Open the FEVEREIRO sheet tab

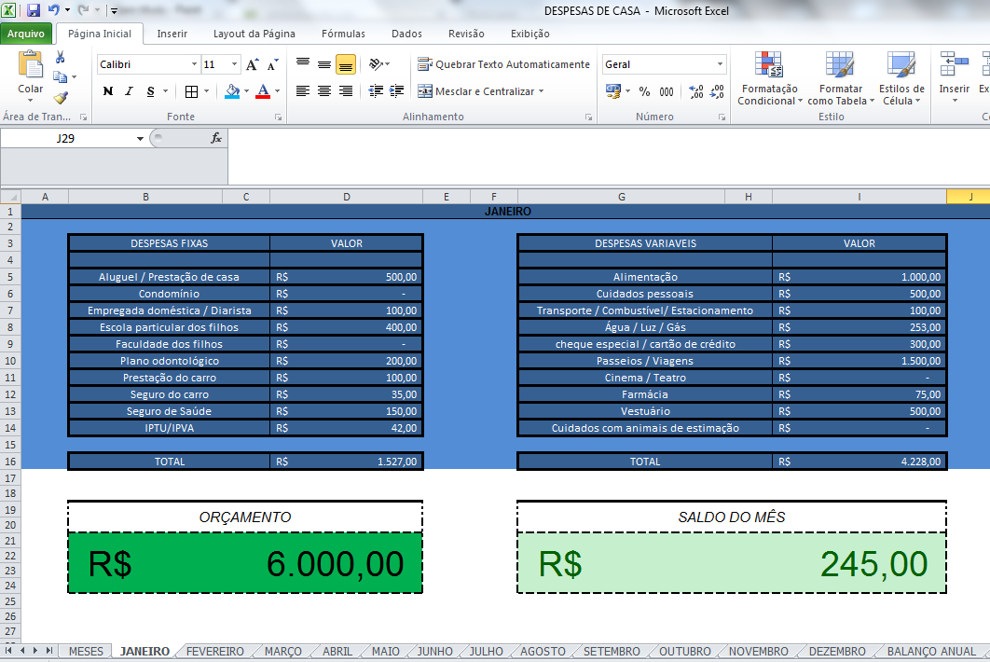pyautogui.click(x=214, y=652)
